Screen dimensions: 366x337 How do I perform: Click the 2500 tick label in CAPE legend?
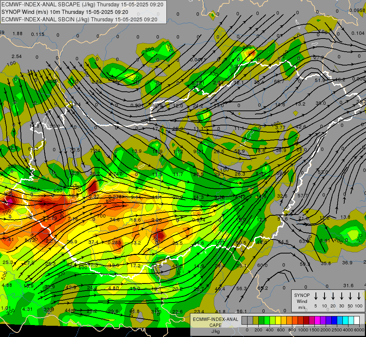337,330
